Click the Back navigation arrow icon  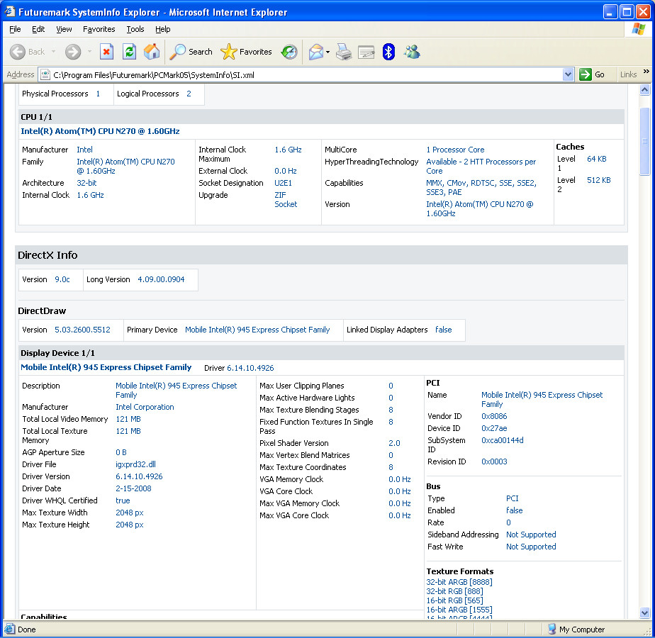pos(18,52)
